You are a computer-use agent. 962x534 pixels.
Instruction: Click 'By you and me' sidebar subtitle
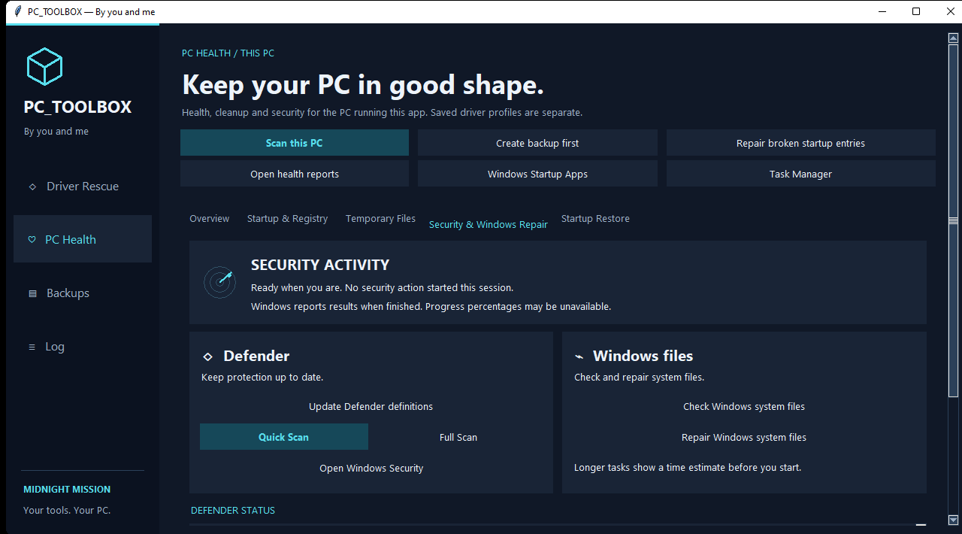56,131
